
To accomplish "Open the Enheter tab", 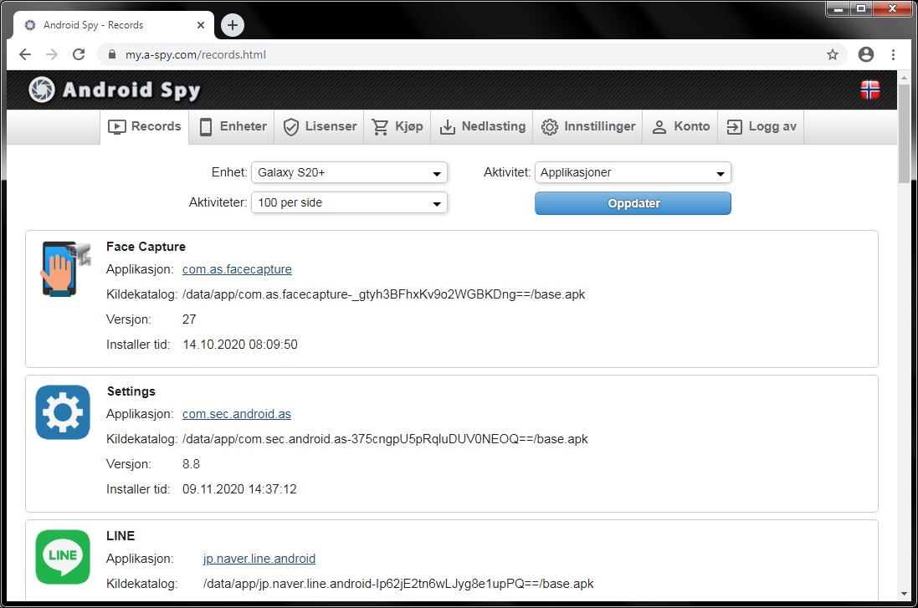I will pos(233,126).
